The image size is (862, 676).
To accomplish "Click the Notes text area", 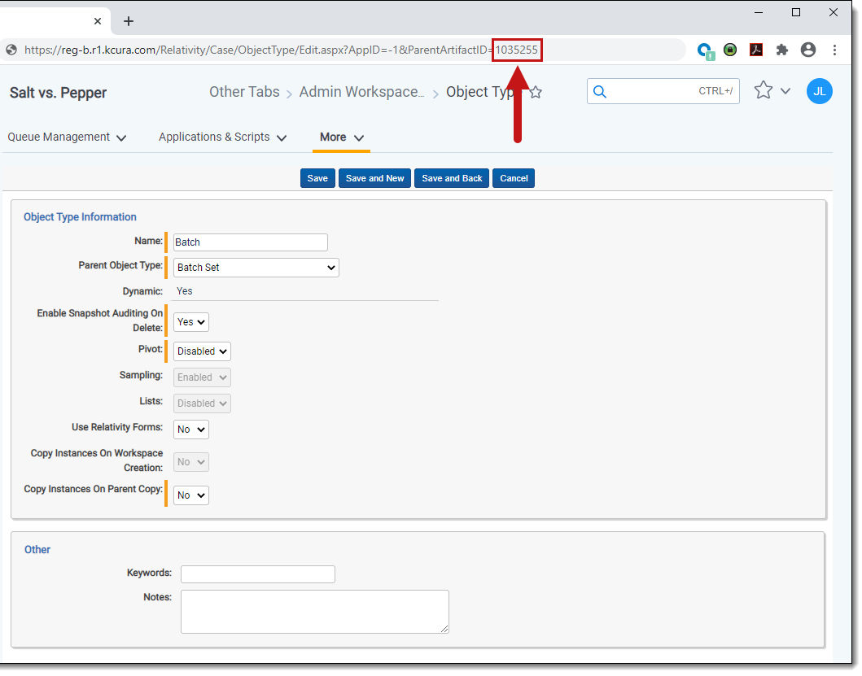I will tap(314, 611).
